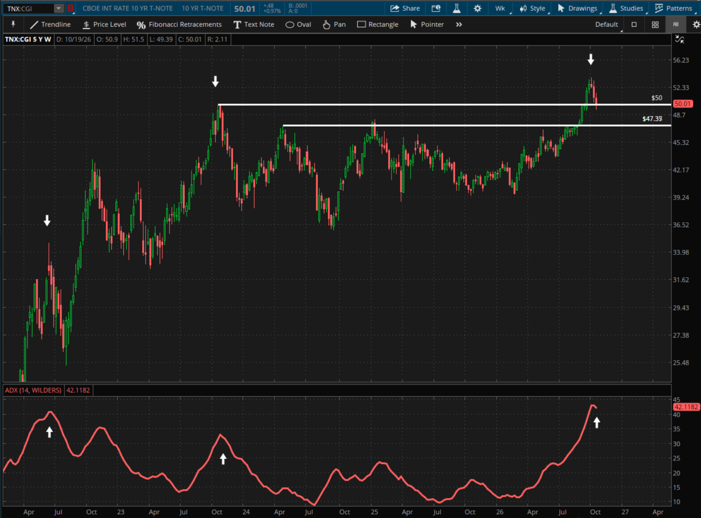Click the H: 51.5 high value
This screenshot has width=701, height=518.
[134, 39]
